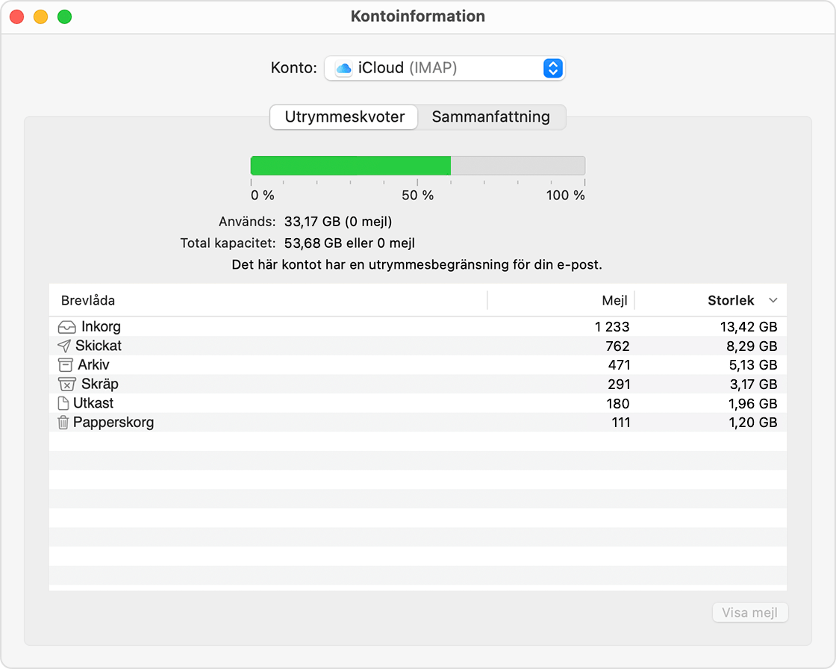This screenshot has width=836, height=669.
Task: Click the 471 message count
Action: click(619, 365)
